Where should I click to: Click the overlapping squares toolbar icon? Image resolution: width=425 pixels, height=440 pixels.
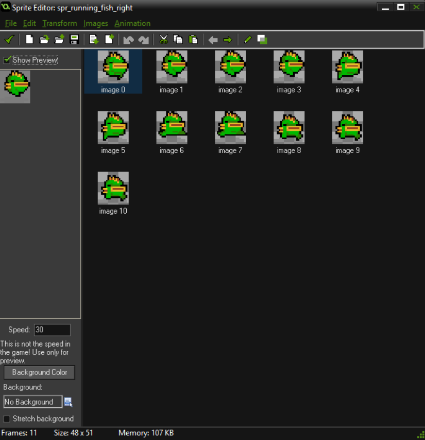[262, 40]
